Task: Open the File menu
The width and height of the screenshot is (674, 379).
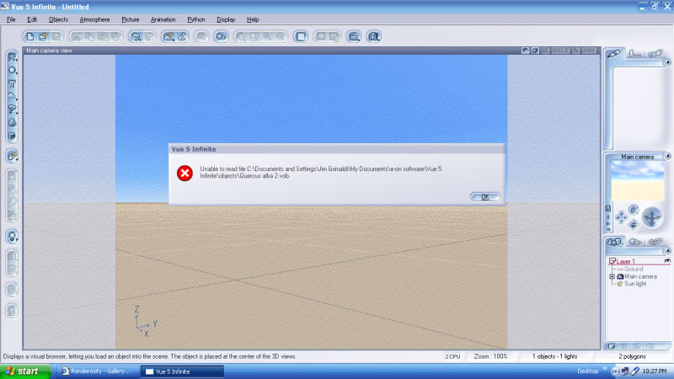Action: point(11,19)
